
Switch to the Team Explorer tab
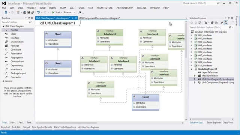coord(214,123)
